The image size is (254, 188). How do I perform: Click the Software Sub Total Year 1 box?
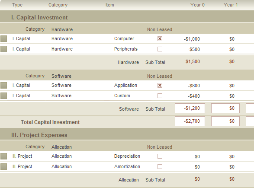pyautogui.click(x=225, y=108)
